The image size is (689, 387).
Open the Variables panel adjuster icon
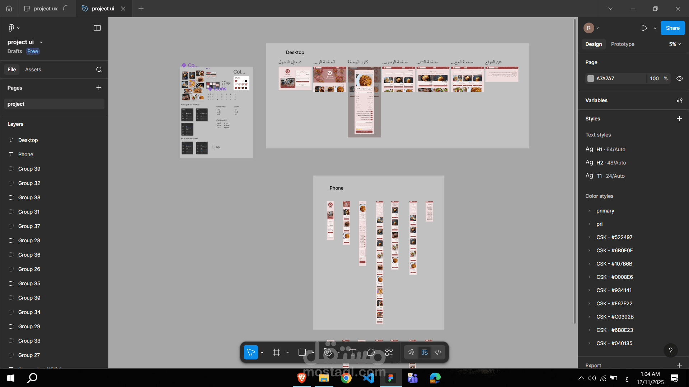[680, 100]
